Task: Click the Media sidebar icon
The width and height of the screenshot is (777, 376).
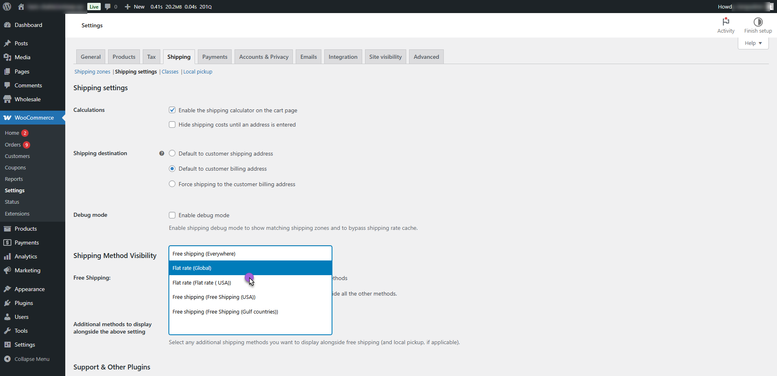Action: (x=7, y=57)
